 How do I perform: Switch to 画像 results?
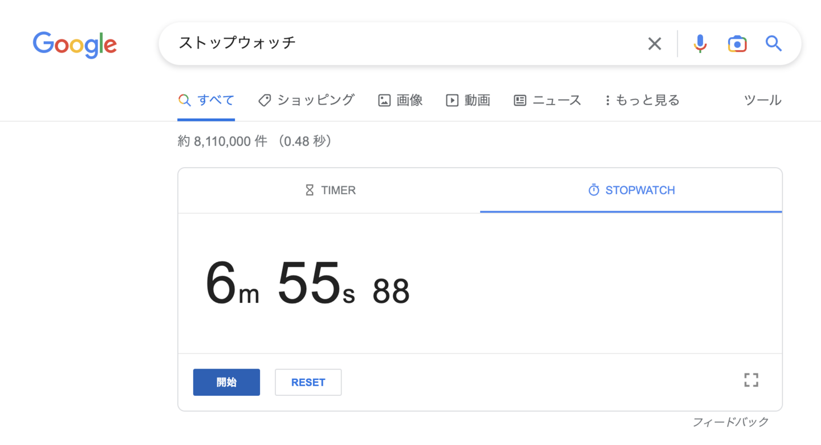tap(400, 100)
